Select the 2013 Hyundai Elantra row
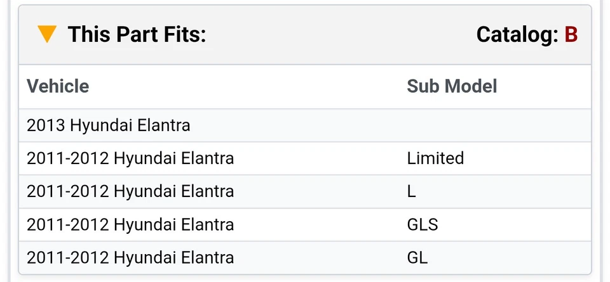This screenshot has width=610, height=282. click(x=109, y=125)
